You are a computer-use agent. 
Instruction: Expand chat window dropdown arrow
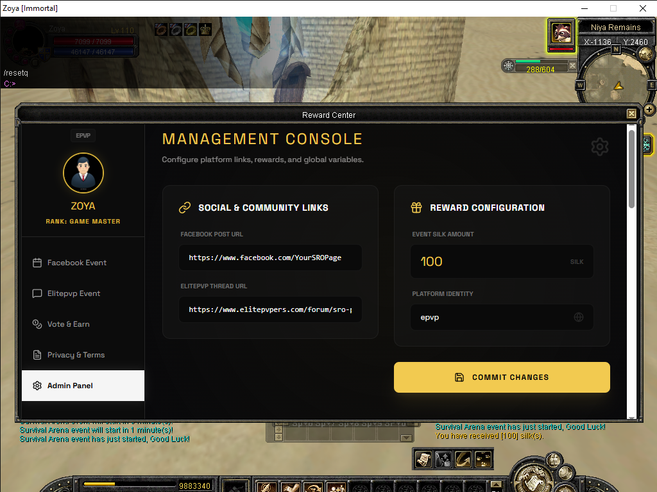[405, 438]
